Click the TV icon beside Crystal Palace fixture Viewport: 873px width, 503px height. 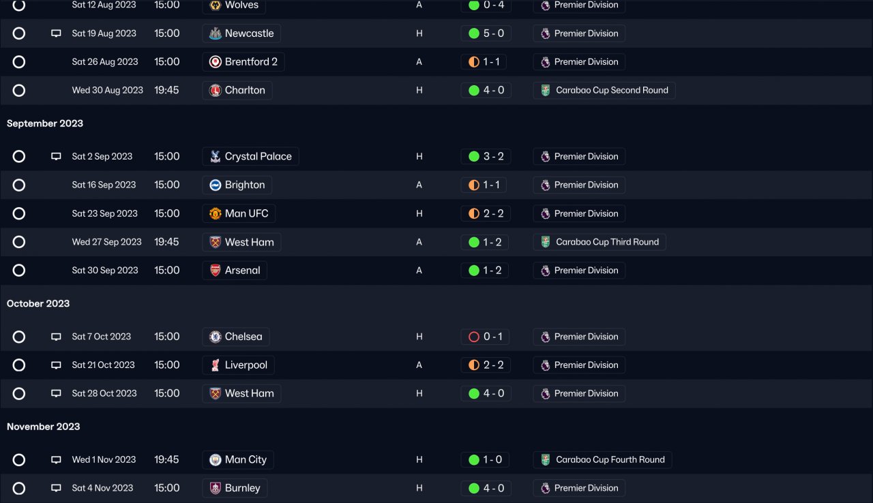point(56,157)
